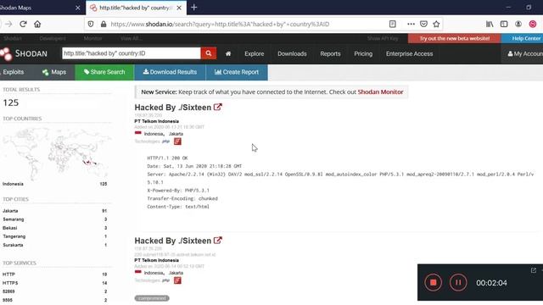Open page actions three-dot menu

(411, 24)
